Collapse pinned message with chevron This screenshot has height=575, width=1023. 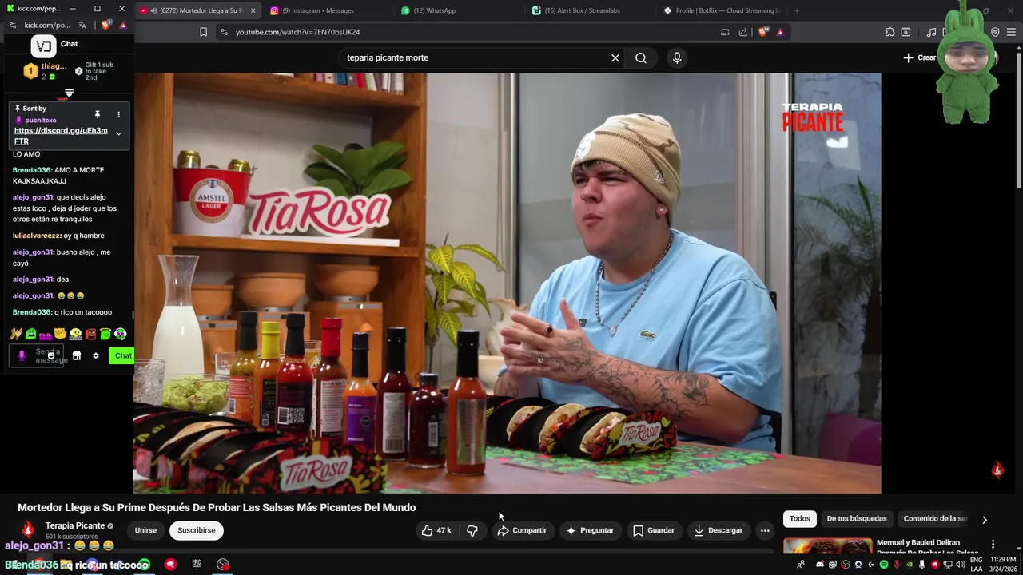[x=118, y=133]
